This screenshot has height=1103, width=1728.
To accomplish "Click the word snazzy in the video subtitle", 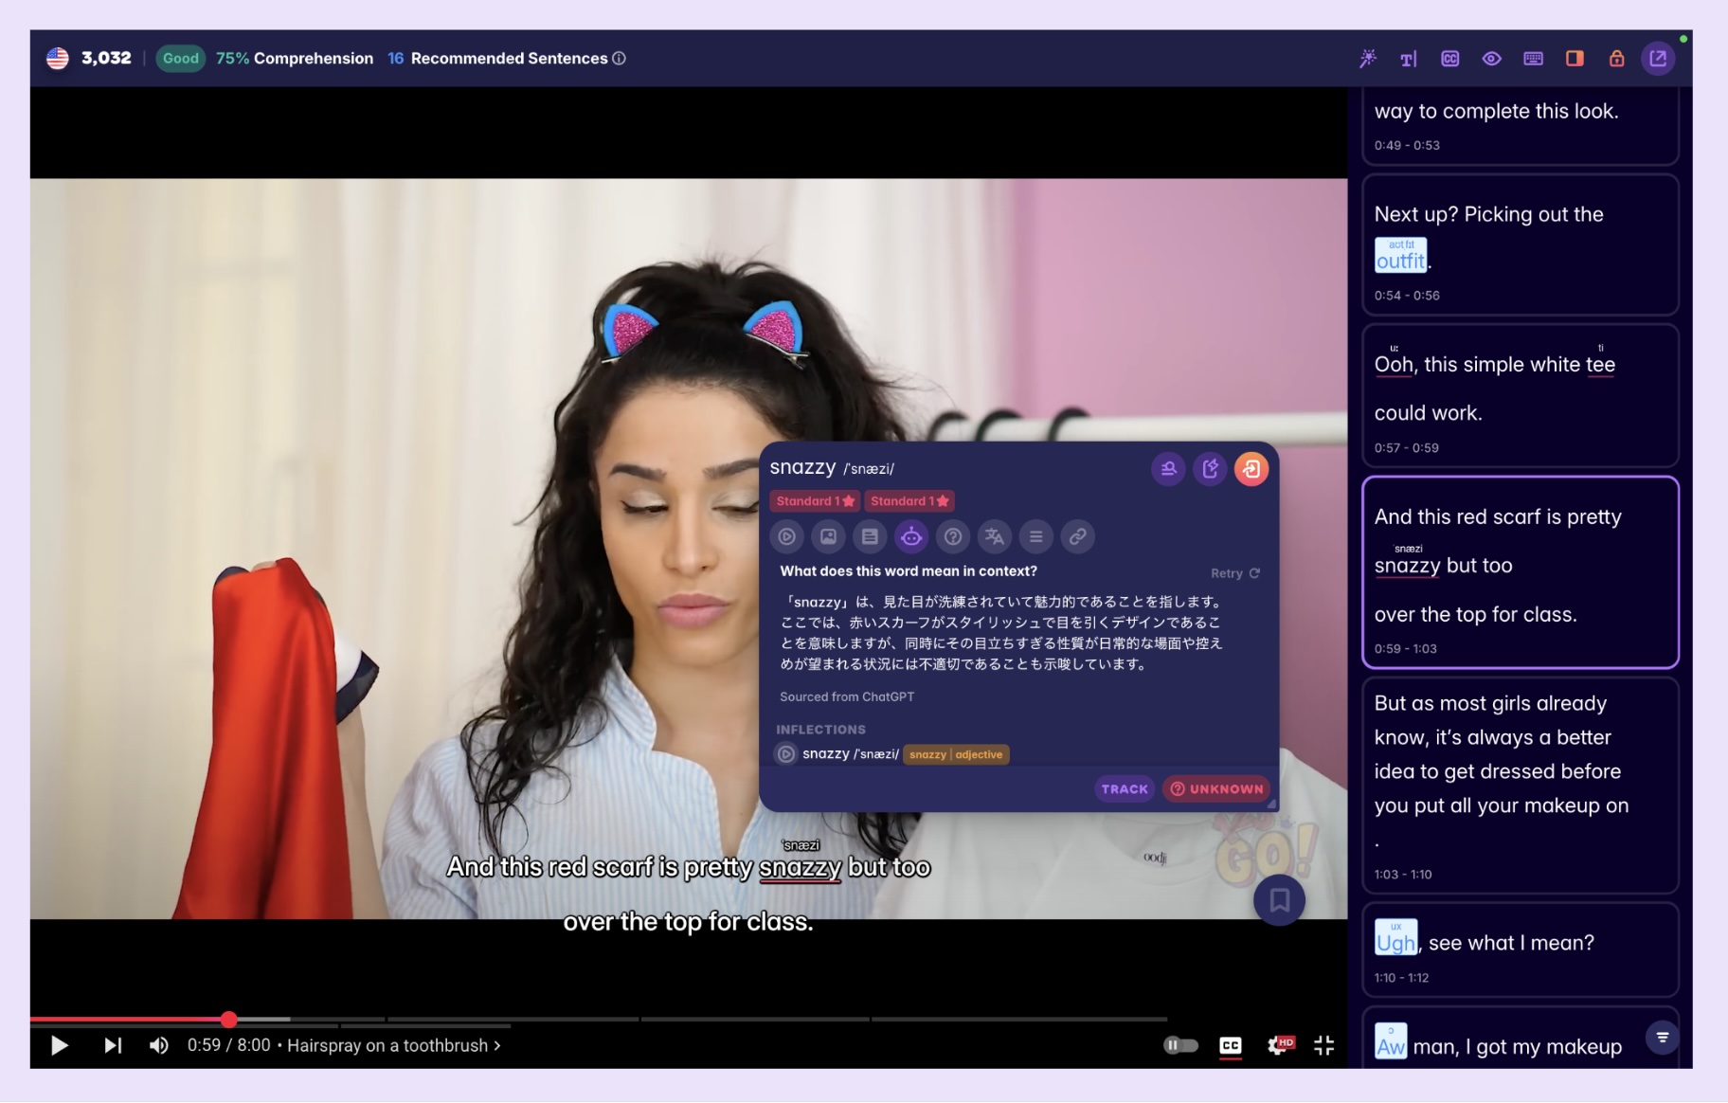I will [801, 868].
